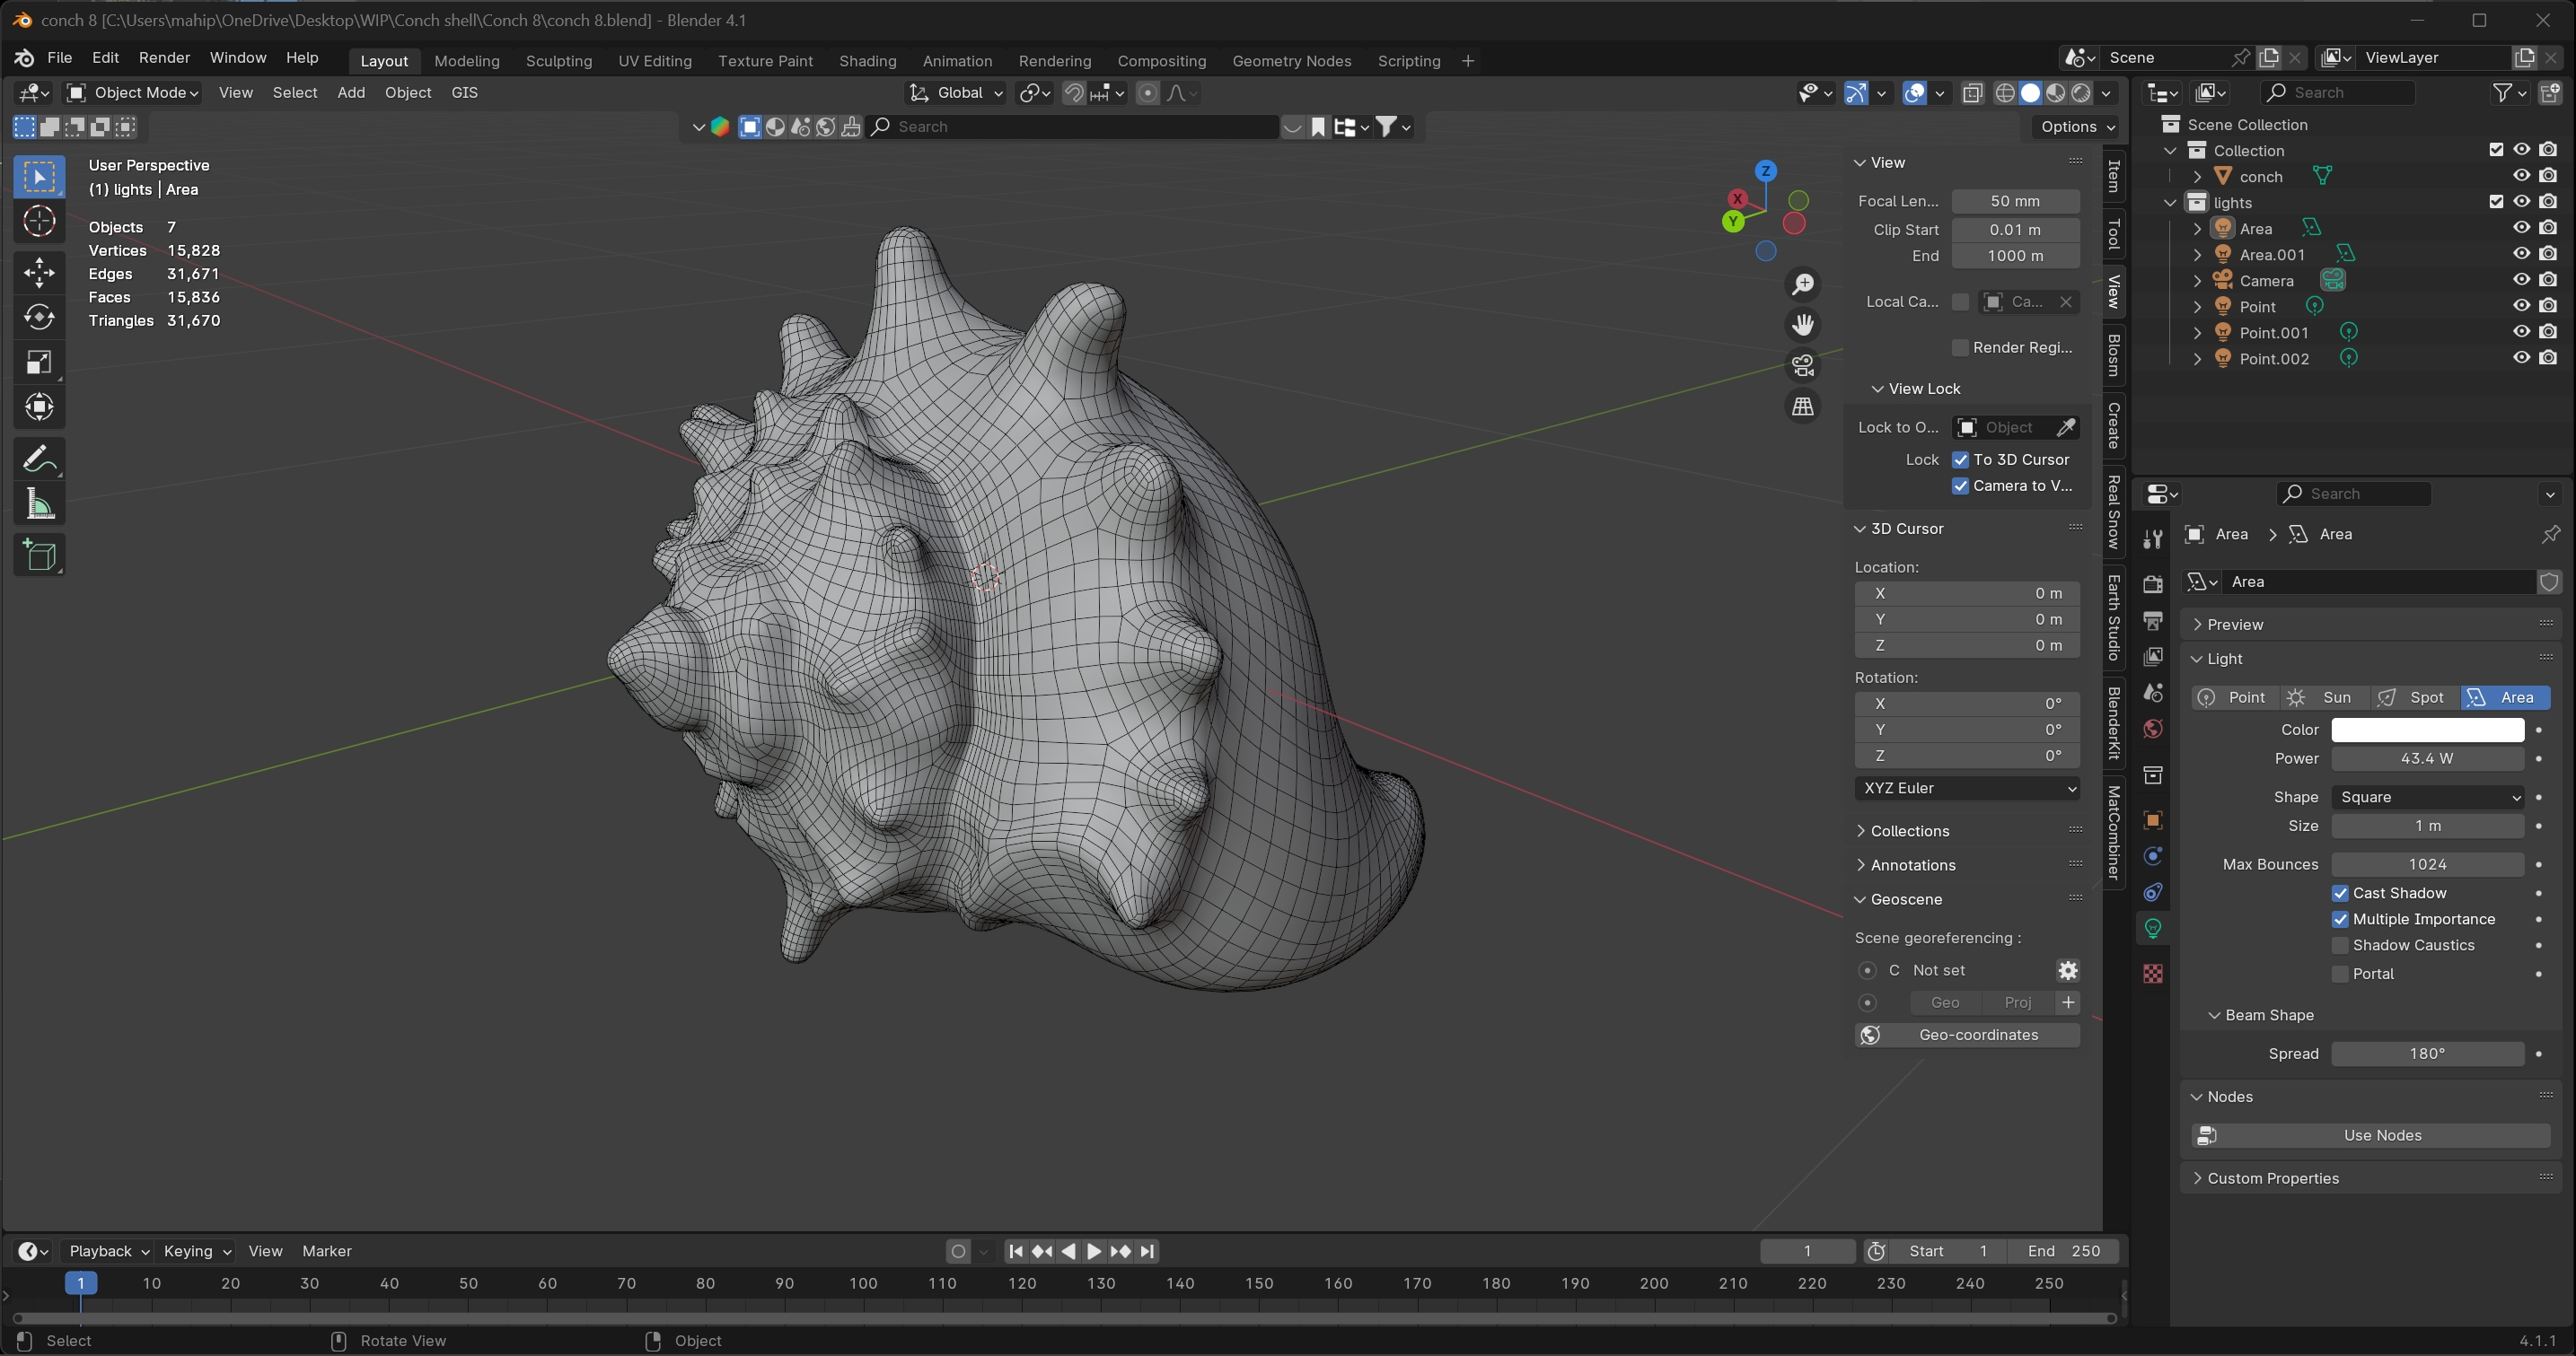Expand the Collections panel

(x=1909, y=831)
